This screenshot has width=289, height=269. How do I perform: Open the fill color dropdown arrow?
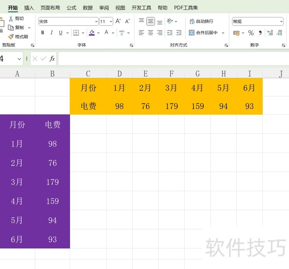point(98,32)
